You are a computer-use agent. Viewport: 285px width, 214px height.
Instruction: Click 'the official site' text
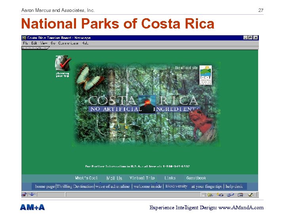tap(186, 68)
